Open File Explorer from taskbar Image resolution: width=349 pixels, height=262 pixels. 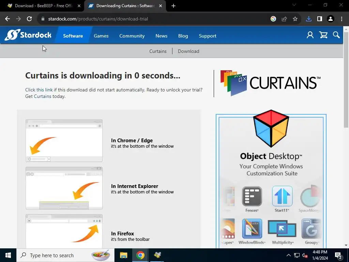pyautogui.click(x=123, y=255)
